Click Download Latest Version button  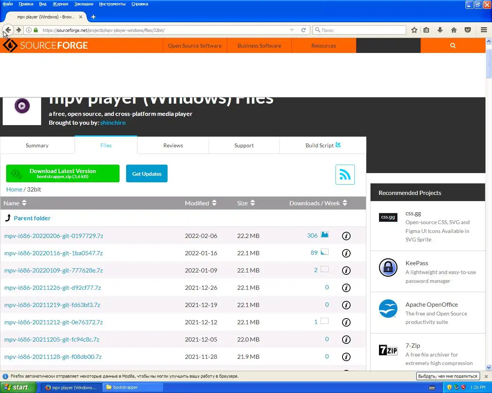pyautogui.click(x=63, y=173)
